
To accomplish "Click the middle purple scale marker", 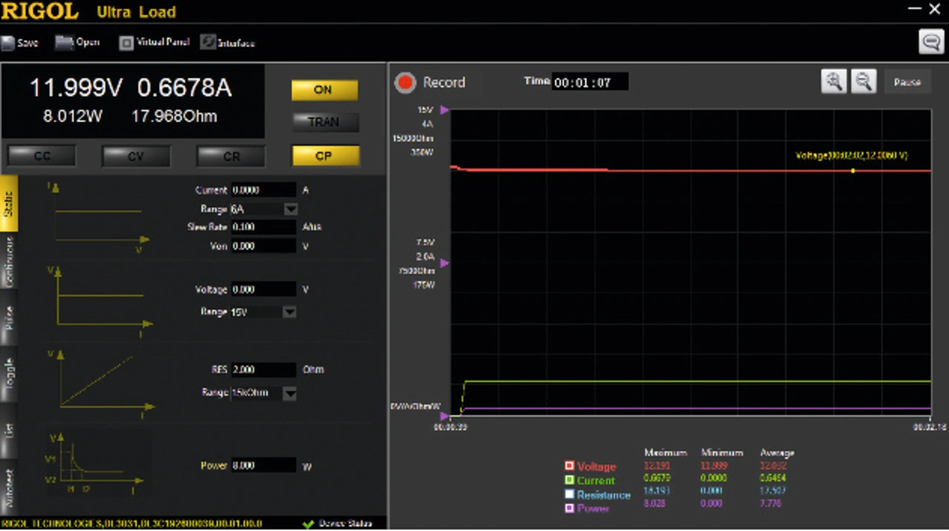I will pyautogui.click(x=445, y=263).
